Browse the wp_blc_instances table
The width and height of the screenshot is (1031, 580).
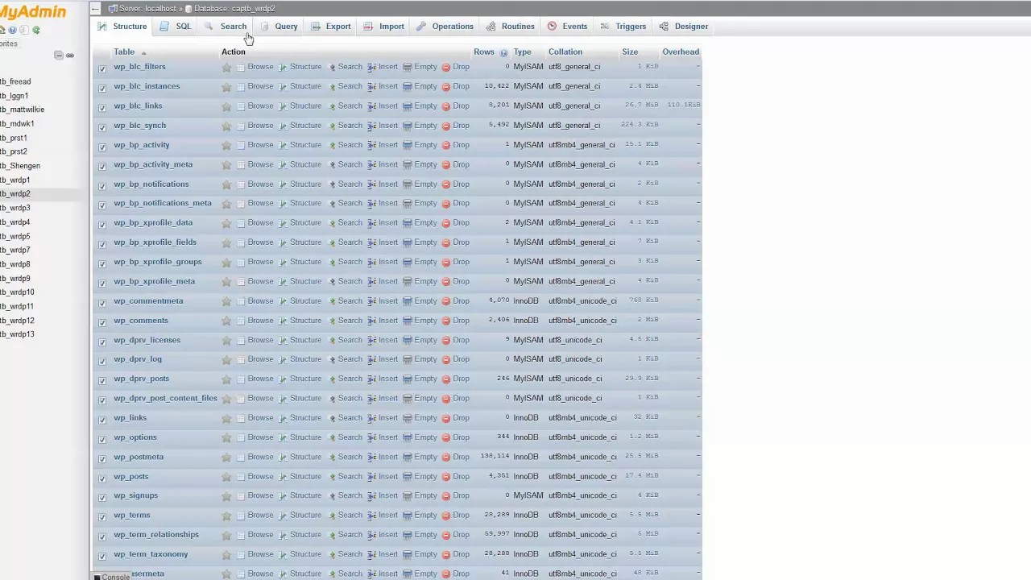(255, 86)
